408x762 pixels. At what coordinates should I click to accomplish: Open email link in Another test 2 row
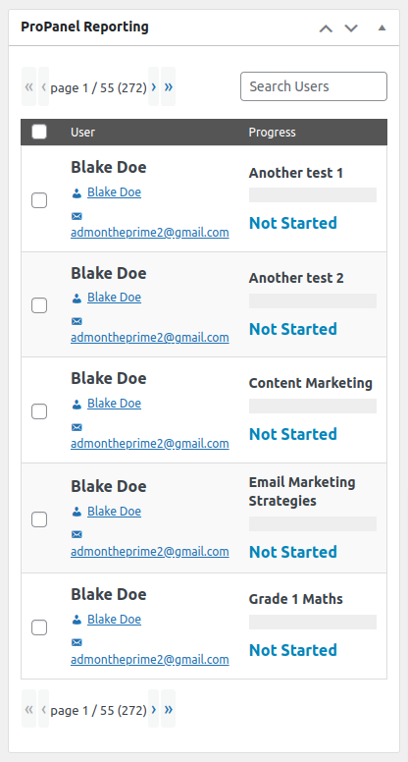[150, 337]
